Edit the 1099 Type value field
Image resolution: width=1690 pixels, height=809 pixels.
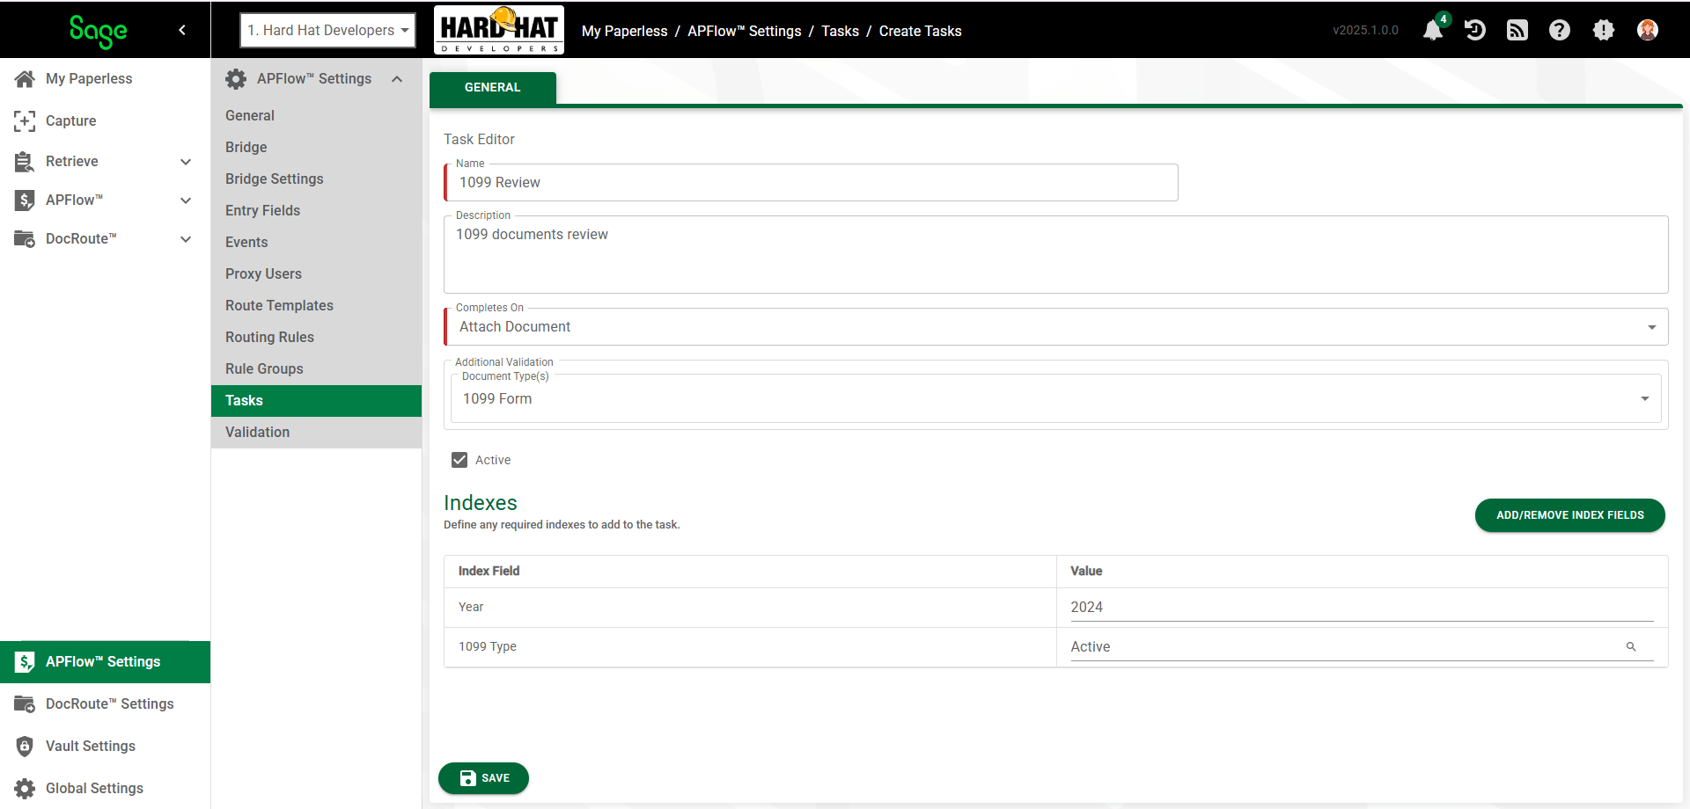(x=1363, y=647)
